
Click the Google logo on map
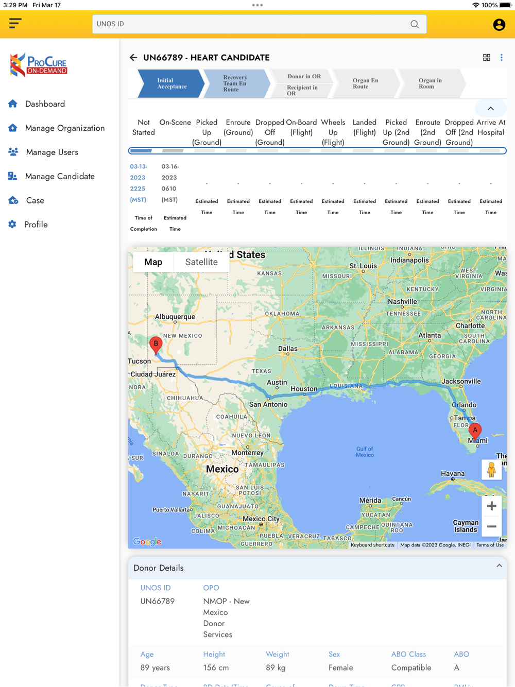[x=147, y=541]
